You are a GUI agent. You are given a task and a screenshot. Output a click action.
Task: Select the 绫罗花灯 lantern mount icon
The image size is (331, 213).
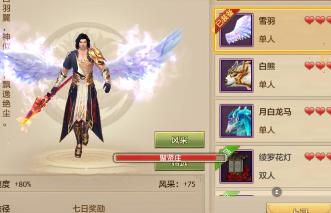pos(236,167)
